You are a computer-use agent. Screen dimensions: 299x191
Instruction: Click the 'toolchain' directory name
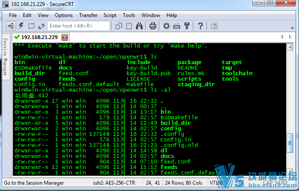(x=237, y=73)
